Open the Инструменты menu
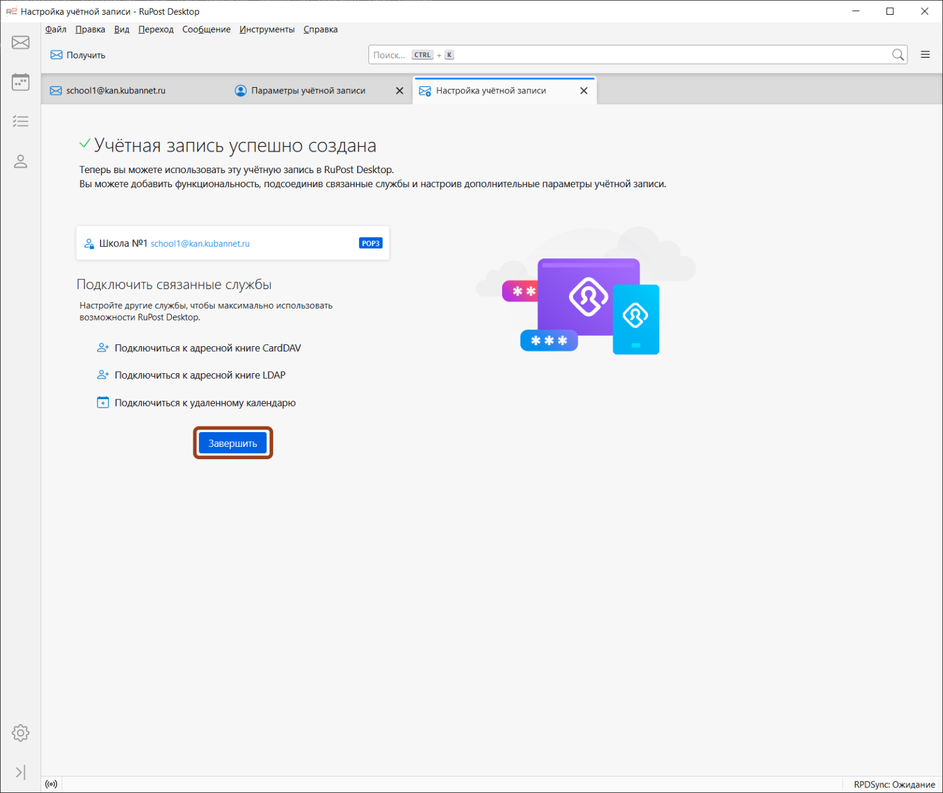The image size is (943, 793). tap(267, 29)
